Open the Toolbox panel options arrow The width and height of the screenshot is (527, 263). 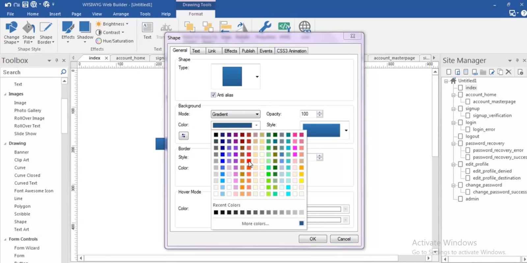[x=49, y=61]
